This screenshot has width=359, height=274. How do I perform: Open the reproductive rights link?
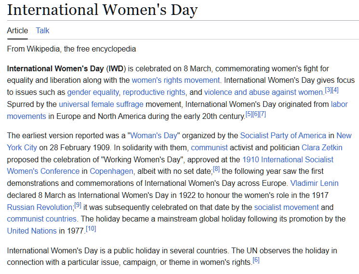[154, 92]
